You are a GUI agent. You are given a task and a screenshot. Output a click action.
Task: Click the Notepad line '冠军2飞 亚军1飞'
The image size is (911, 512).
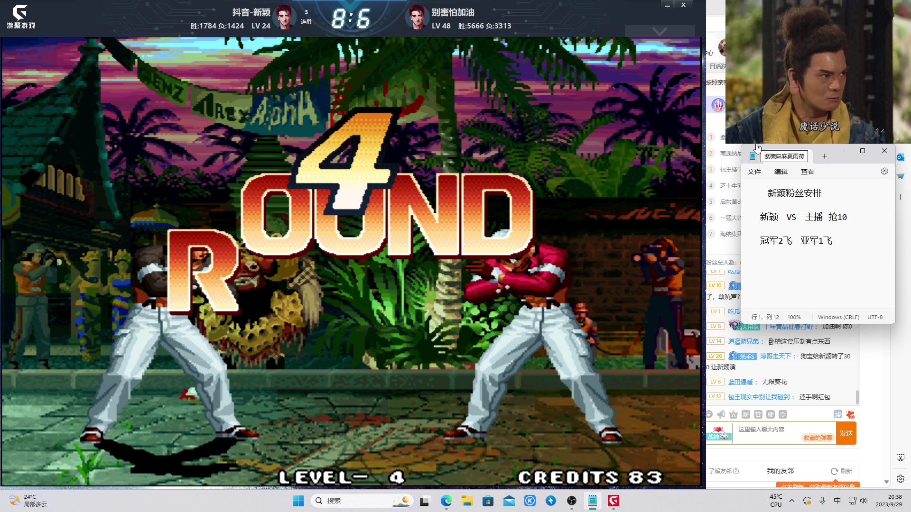point(796,240)
